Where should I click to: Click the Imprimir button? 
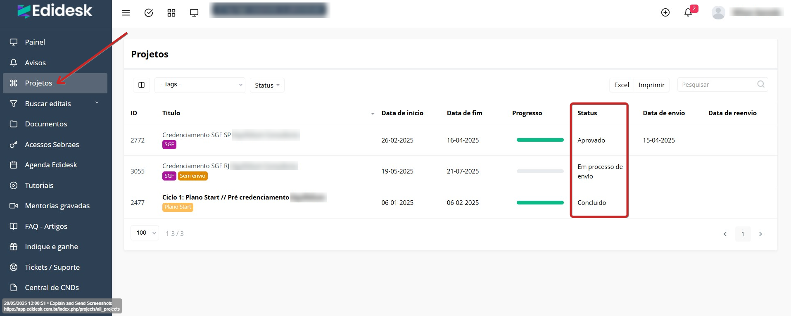[x=651, y=85]
